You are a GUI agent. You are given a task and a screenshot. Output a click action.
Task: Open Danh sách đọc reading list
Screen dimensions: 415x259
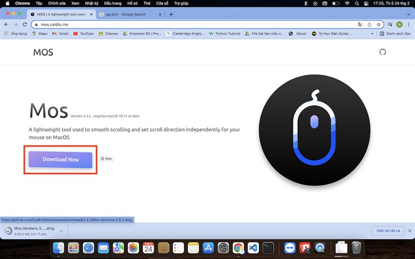[395, 34]
